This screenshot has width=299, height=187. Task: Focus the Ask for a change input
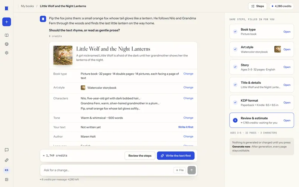coord(108,170)
